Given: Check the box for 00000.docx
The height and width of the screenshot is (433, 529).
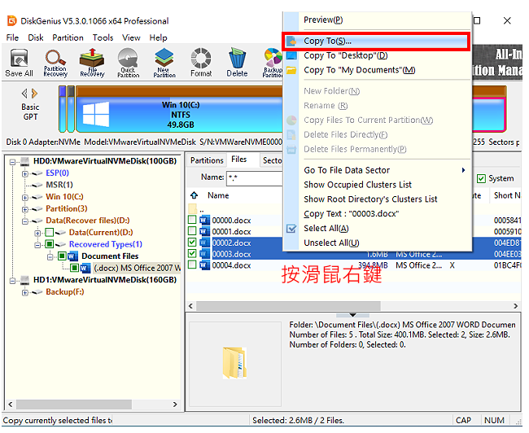Looking at the screenshot, I should click(192, 220).
